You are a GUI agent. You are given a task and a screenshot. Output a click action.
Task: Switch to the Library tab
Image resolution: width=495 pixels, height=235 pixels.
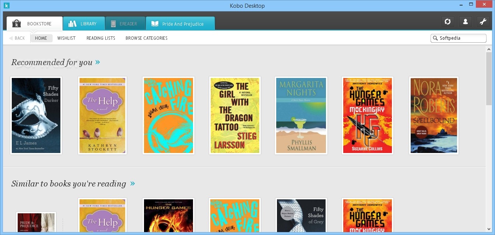click(x=84, y=24)
